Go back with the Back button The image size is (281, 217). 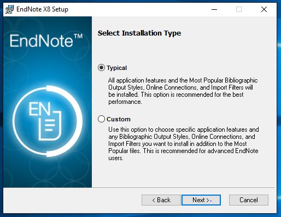tap(161, 200)
